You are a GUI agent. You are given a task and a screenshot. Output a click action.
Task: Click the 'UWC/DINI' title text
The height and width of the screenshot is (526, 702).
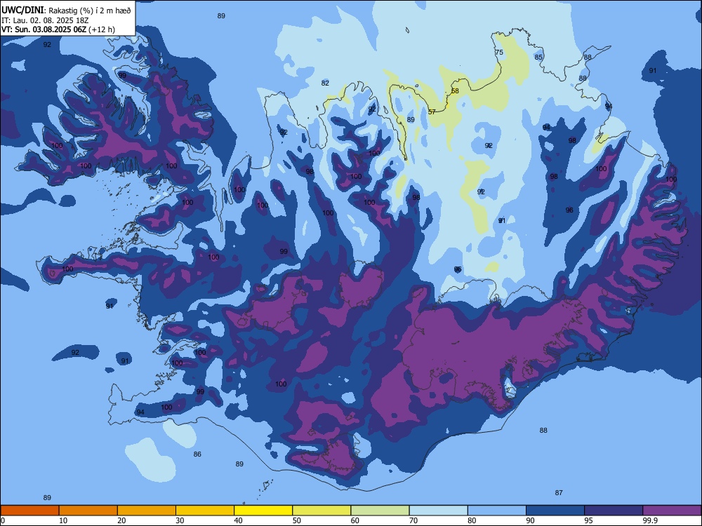click(22, 11)
